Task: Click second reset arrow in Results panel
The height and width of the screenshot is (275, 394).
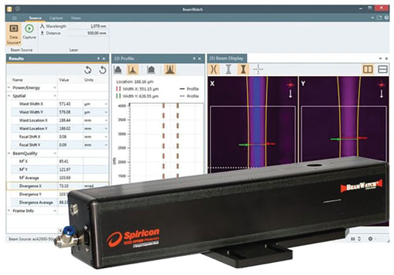Action: [103, 70]
